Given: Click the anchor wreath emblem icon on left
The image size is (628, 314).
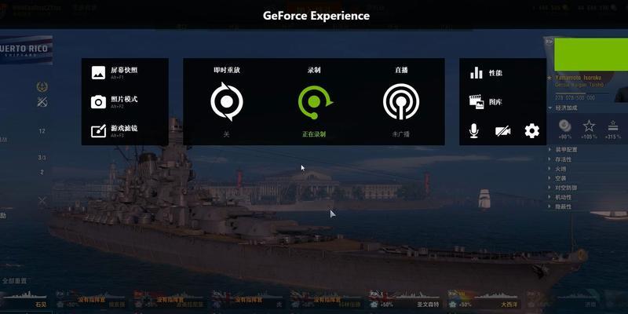Looking at the screenshot, I should tap(42, 86).
